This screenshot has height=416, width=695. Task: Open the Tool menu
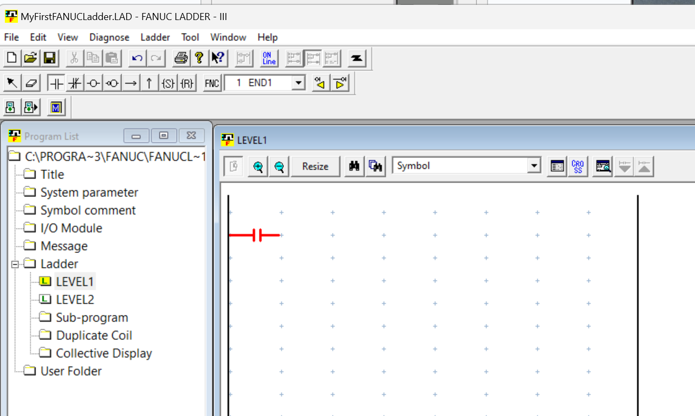point(190,37)
